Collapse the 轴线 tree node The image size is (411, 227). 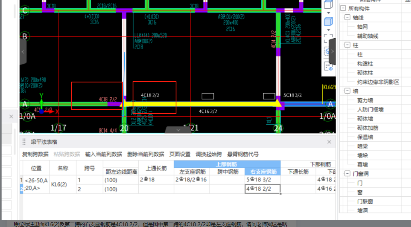[347, 17]
